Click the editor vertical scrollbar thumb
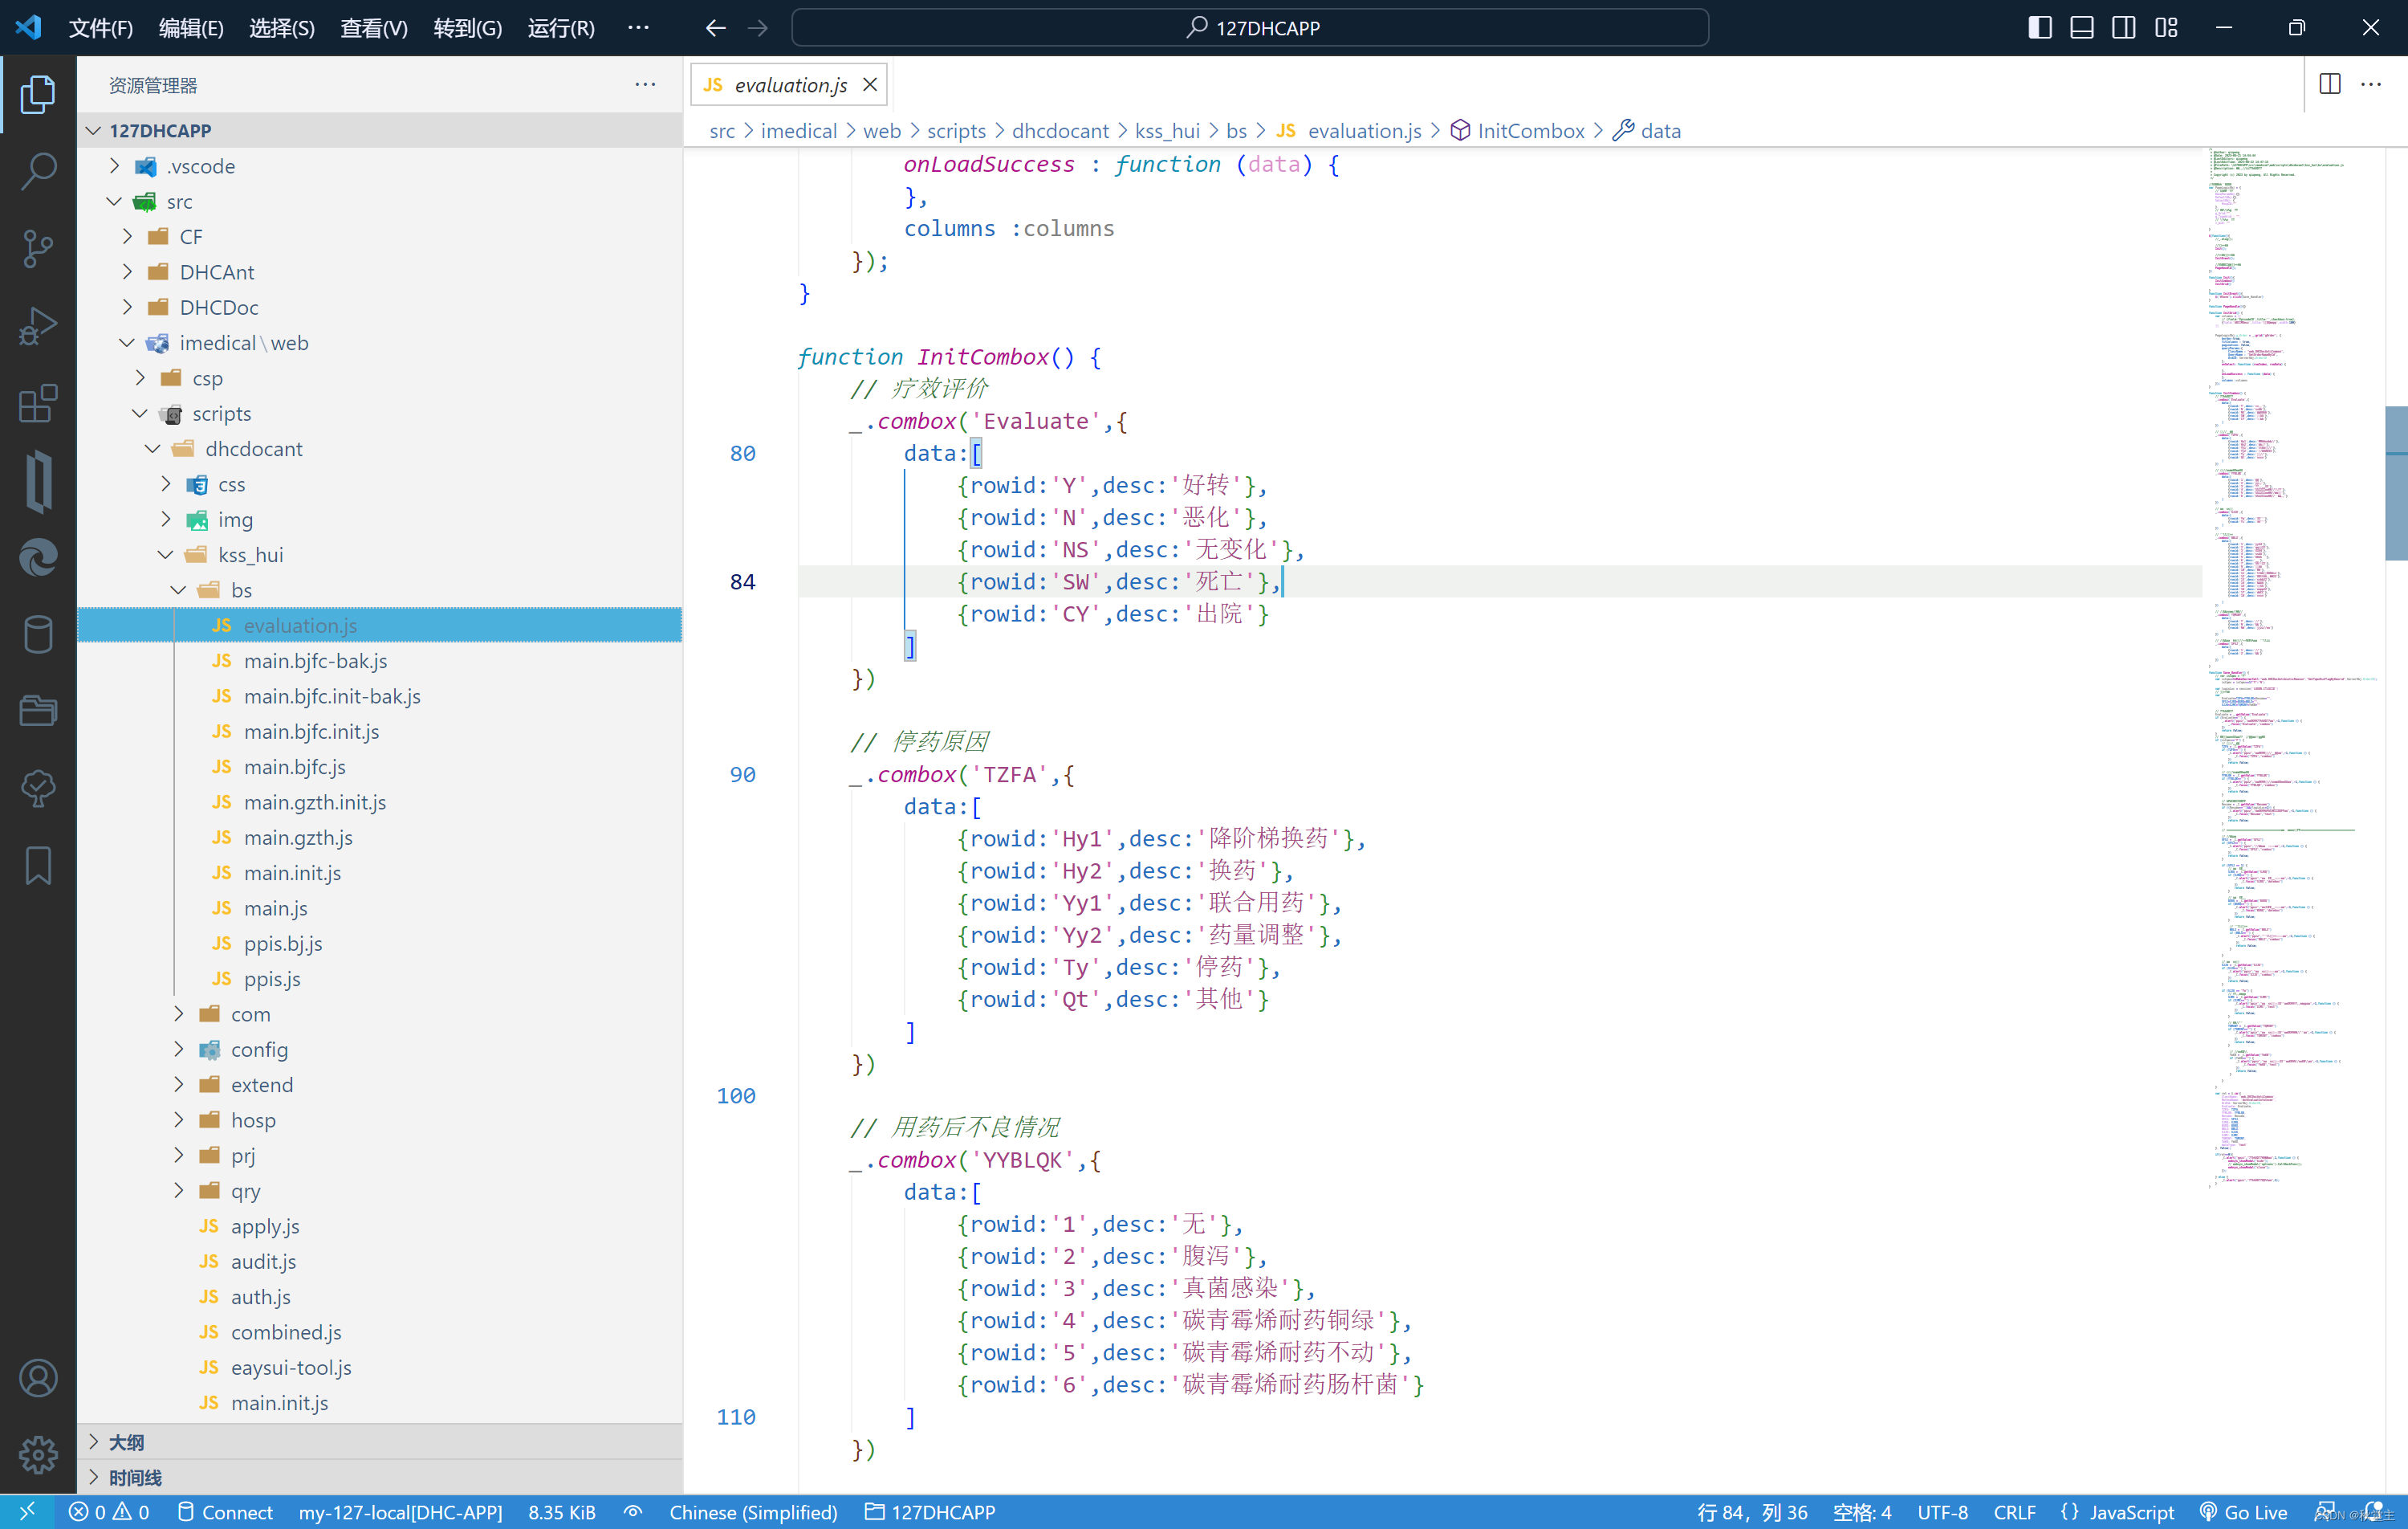Screen dimensions: 2408x1529 point(2396,483)
